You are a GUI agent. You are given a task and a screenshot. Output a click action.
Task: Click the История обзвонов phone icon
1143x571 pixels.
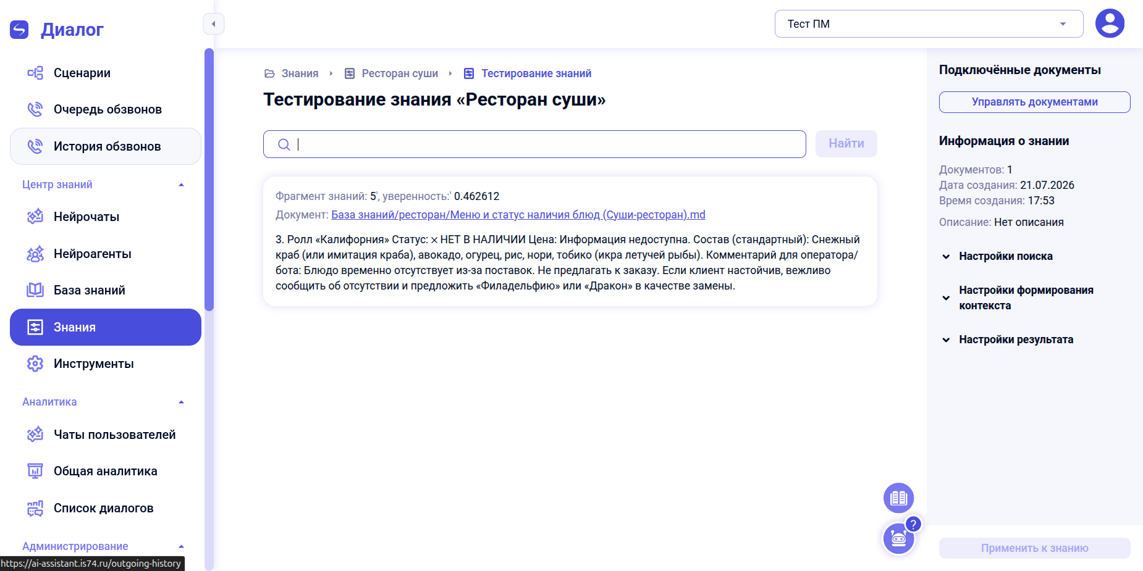pos(35,146)
